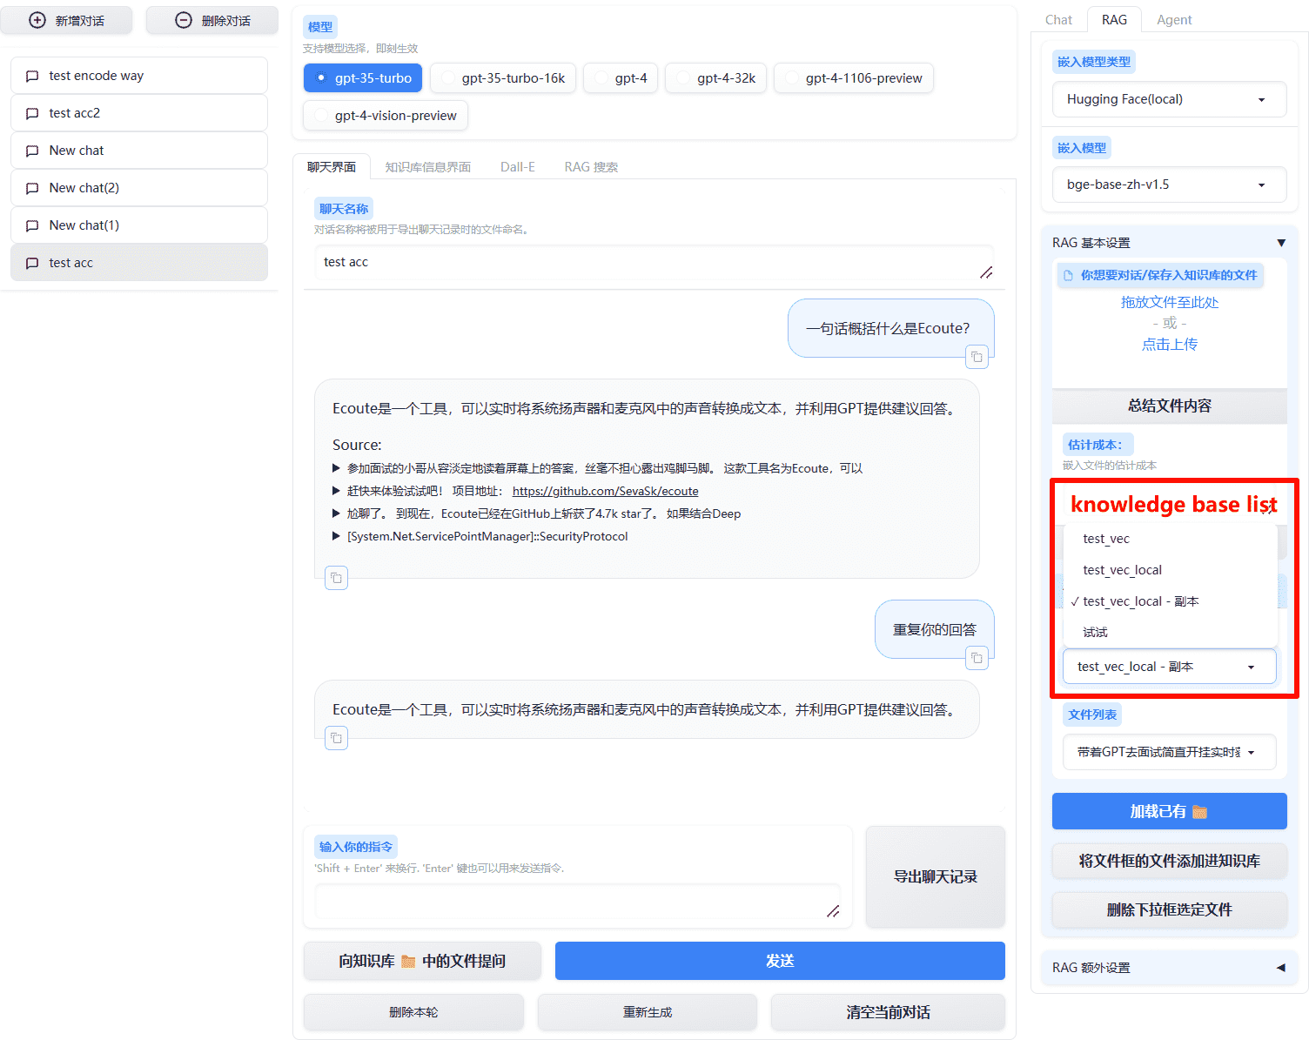Click minus icon to delete conversation
Screen dimensions: 1309x1040
[x=184, y=20]
